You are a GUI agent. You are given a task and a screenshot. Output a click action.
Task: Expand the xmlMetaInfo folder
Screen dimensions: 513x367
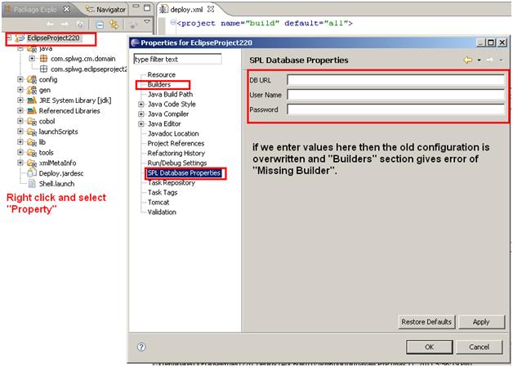[20, 163]
